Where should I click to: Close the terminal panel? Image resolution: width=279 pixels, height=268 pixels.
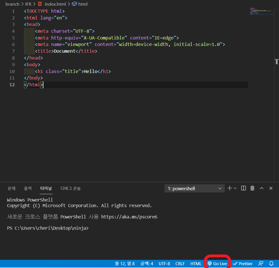tap(271, 188)
